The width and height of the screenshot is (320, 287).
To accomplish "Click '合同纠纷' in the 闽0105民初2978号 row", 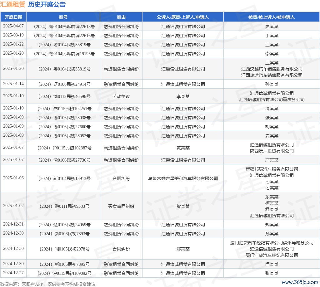I will tap(121, 249).
